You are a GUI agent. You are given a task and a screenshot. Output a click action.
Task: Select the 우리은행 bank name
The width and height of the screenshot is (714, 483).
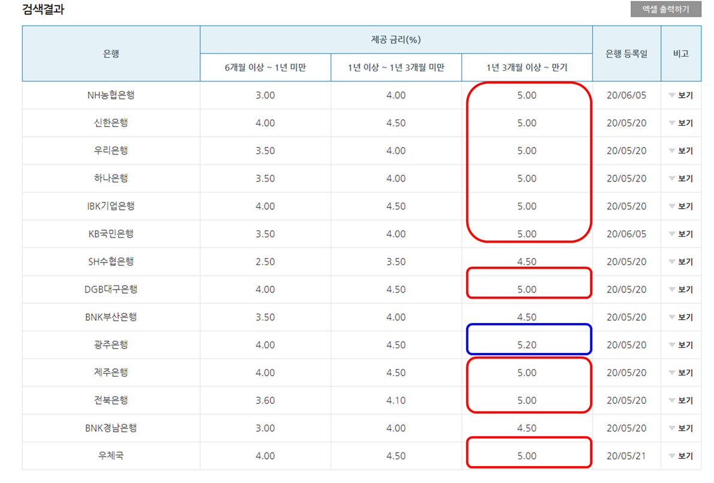click(110, 150)
